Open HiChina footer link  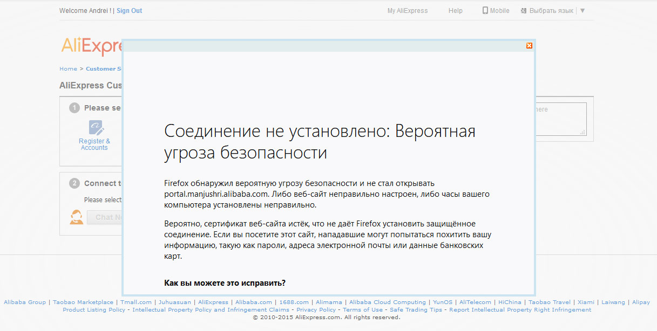click(x=510, y=302)
